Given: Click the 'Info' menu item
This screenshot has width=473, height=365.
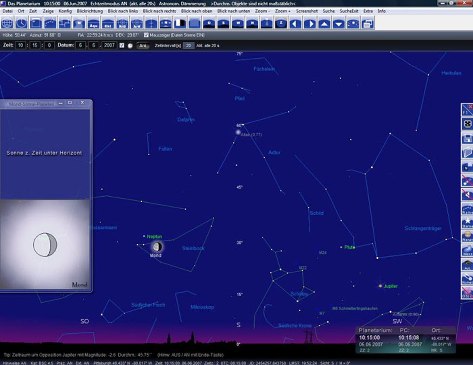Looking at the screenshot, I should tap(382, 11).
